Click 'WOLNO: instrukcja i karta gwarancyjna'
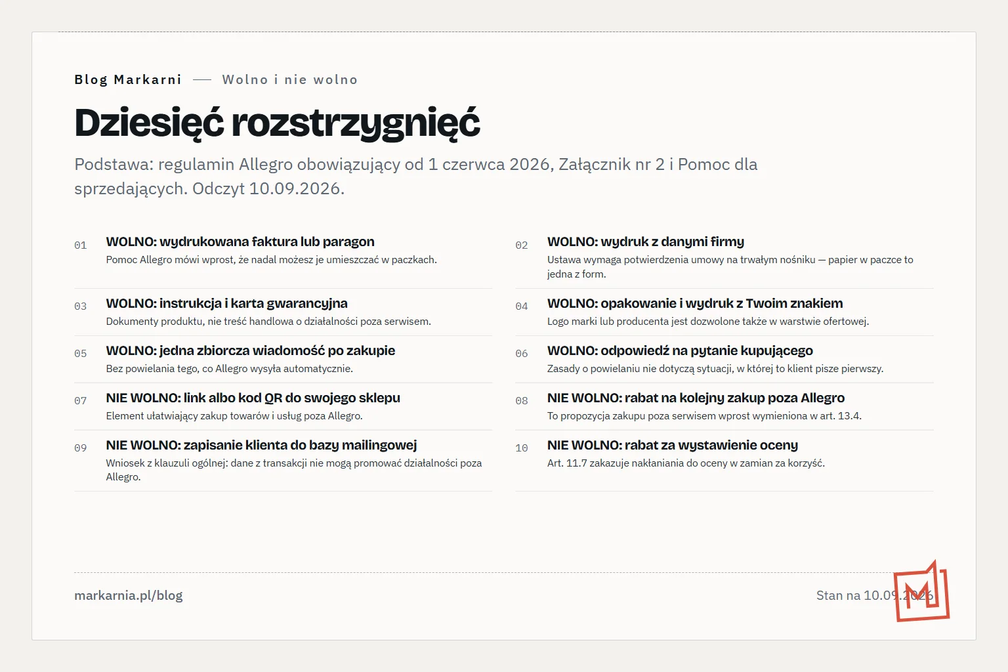This screenshot has width=1008, height=672. tap(226, 303)
